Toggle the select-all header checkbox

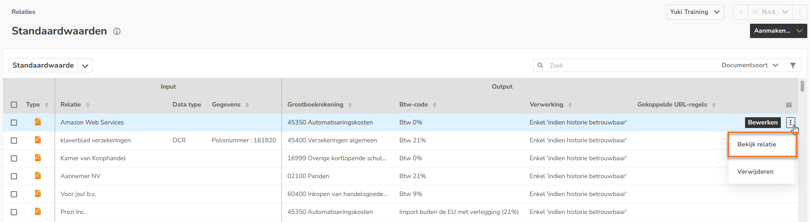pos(14,105)
